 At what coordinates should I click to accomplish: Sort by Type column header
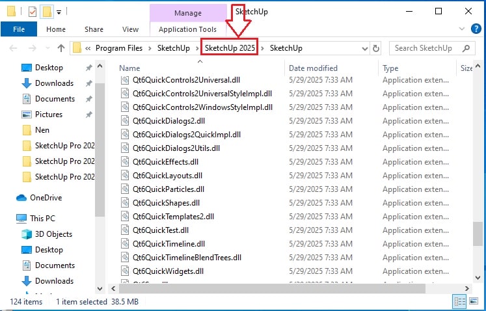pos(390,68)
